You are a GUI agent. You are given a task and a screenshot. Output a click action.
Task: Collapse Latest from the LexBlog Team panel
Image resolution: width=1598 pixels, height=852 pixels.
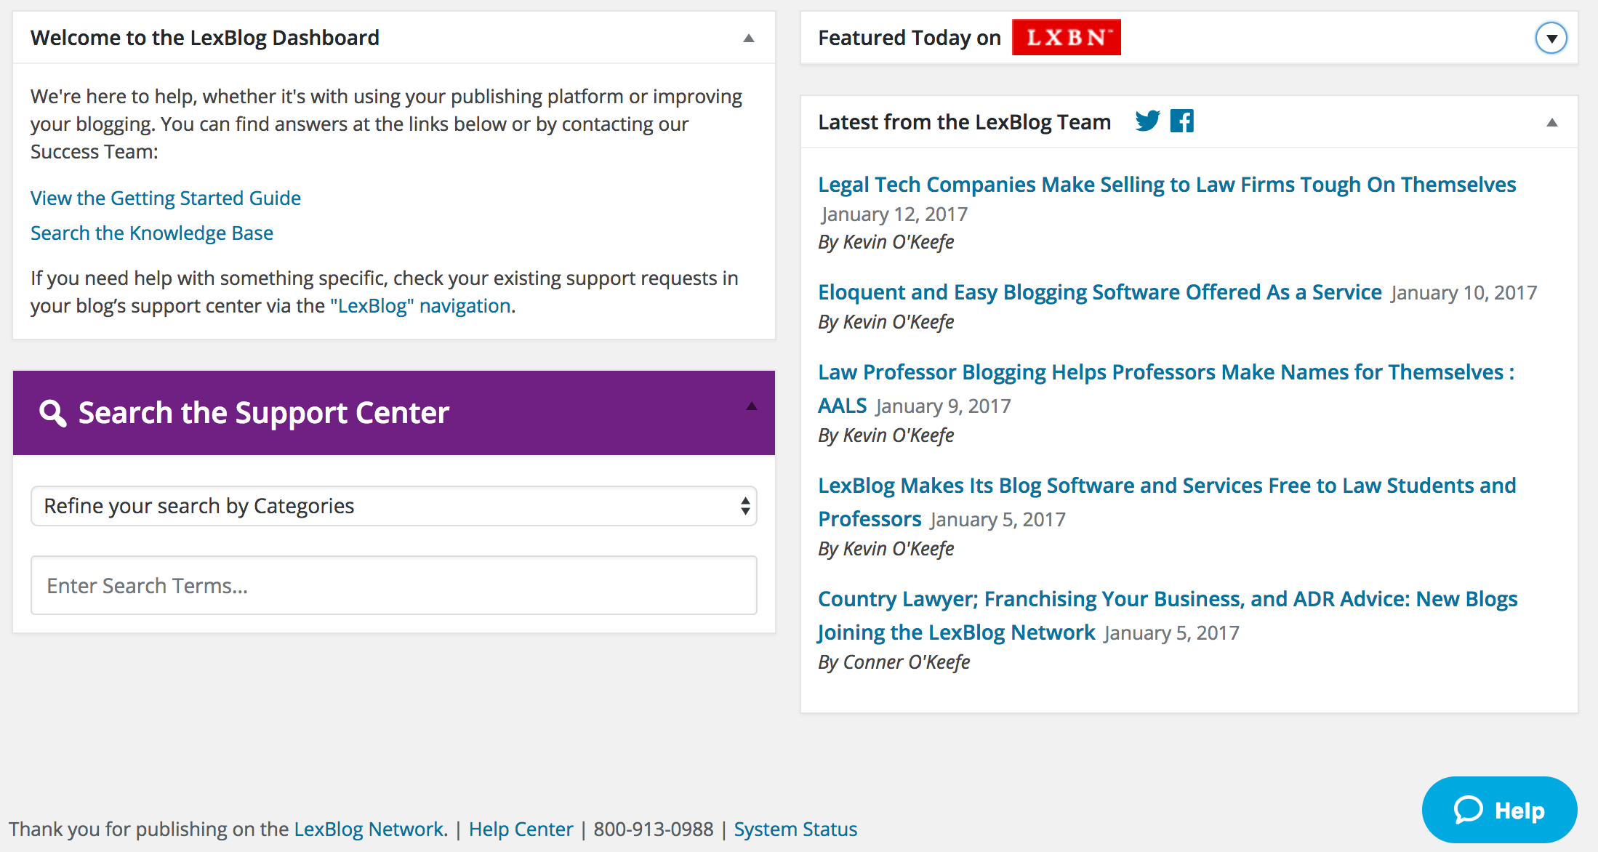tap(1551, 122)
